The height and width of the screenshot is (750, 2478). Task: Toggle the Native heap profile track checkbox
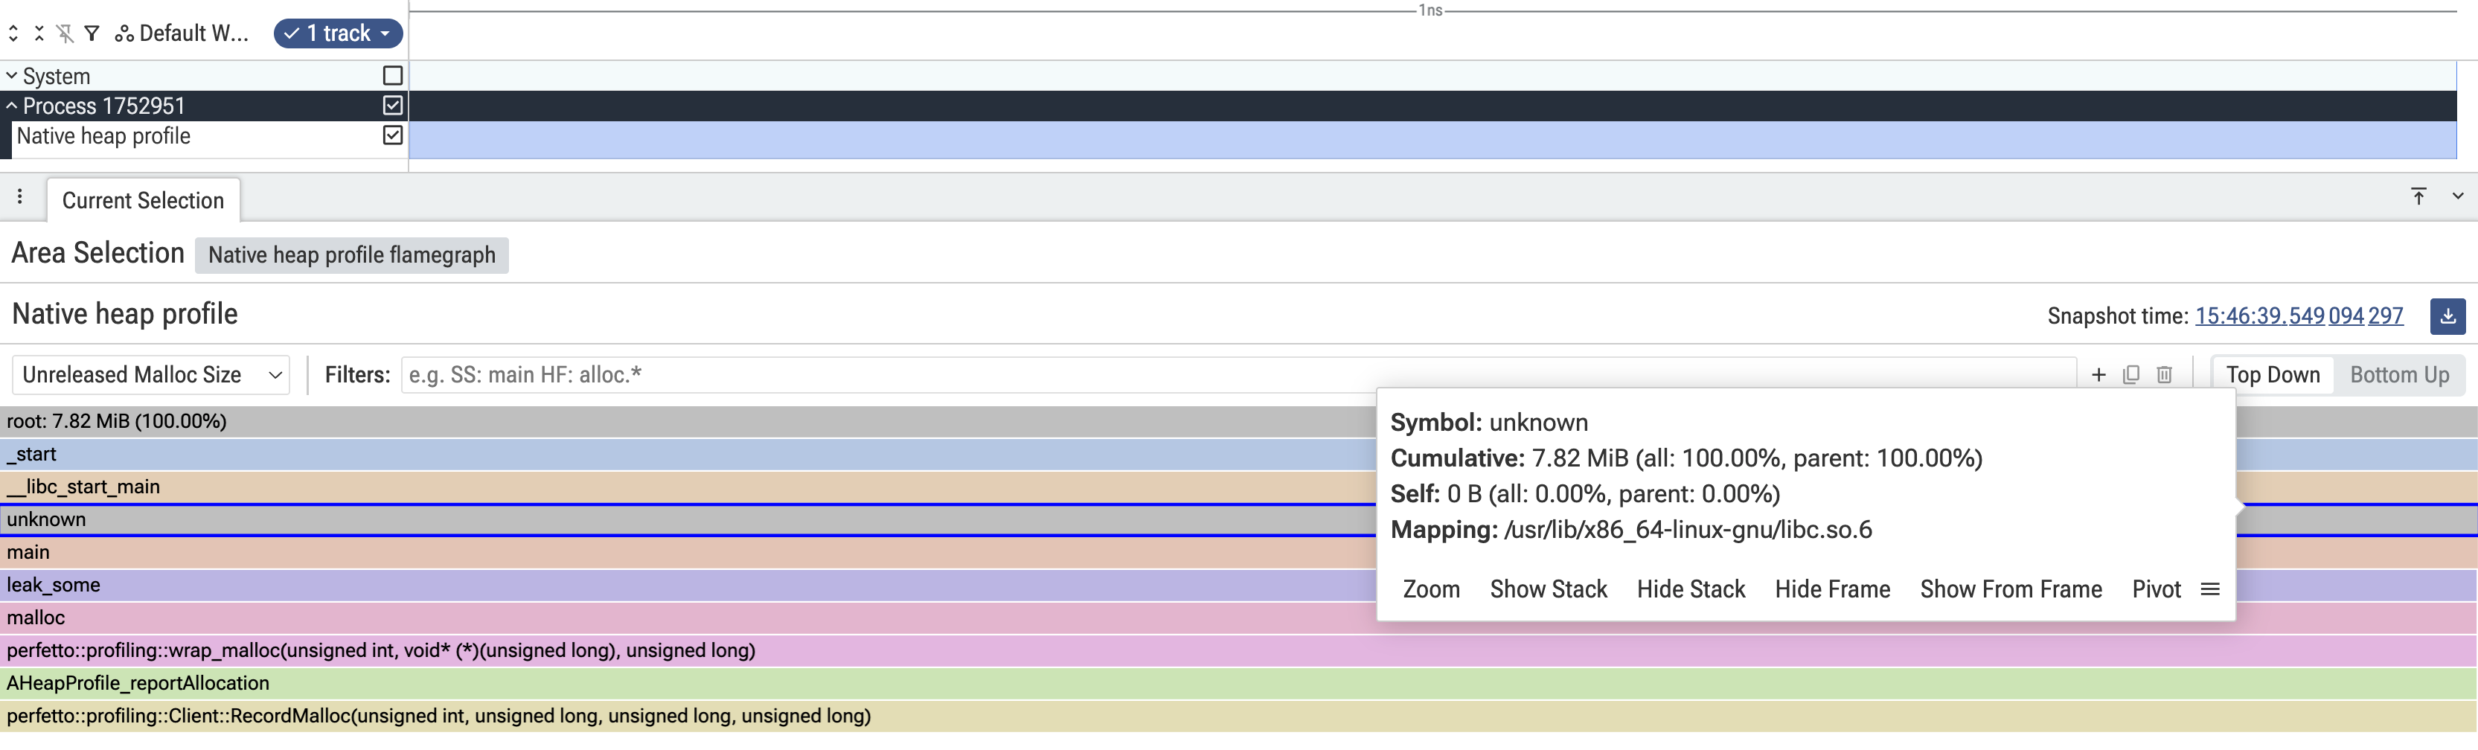coord(392,135)
